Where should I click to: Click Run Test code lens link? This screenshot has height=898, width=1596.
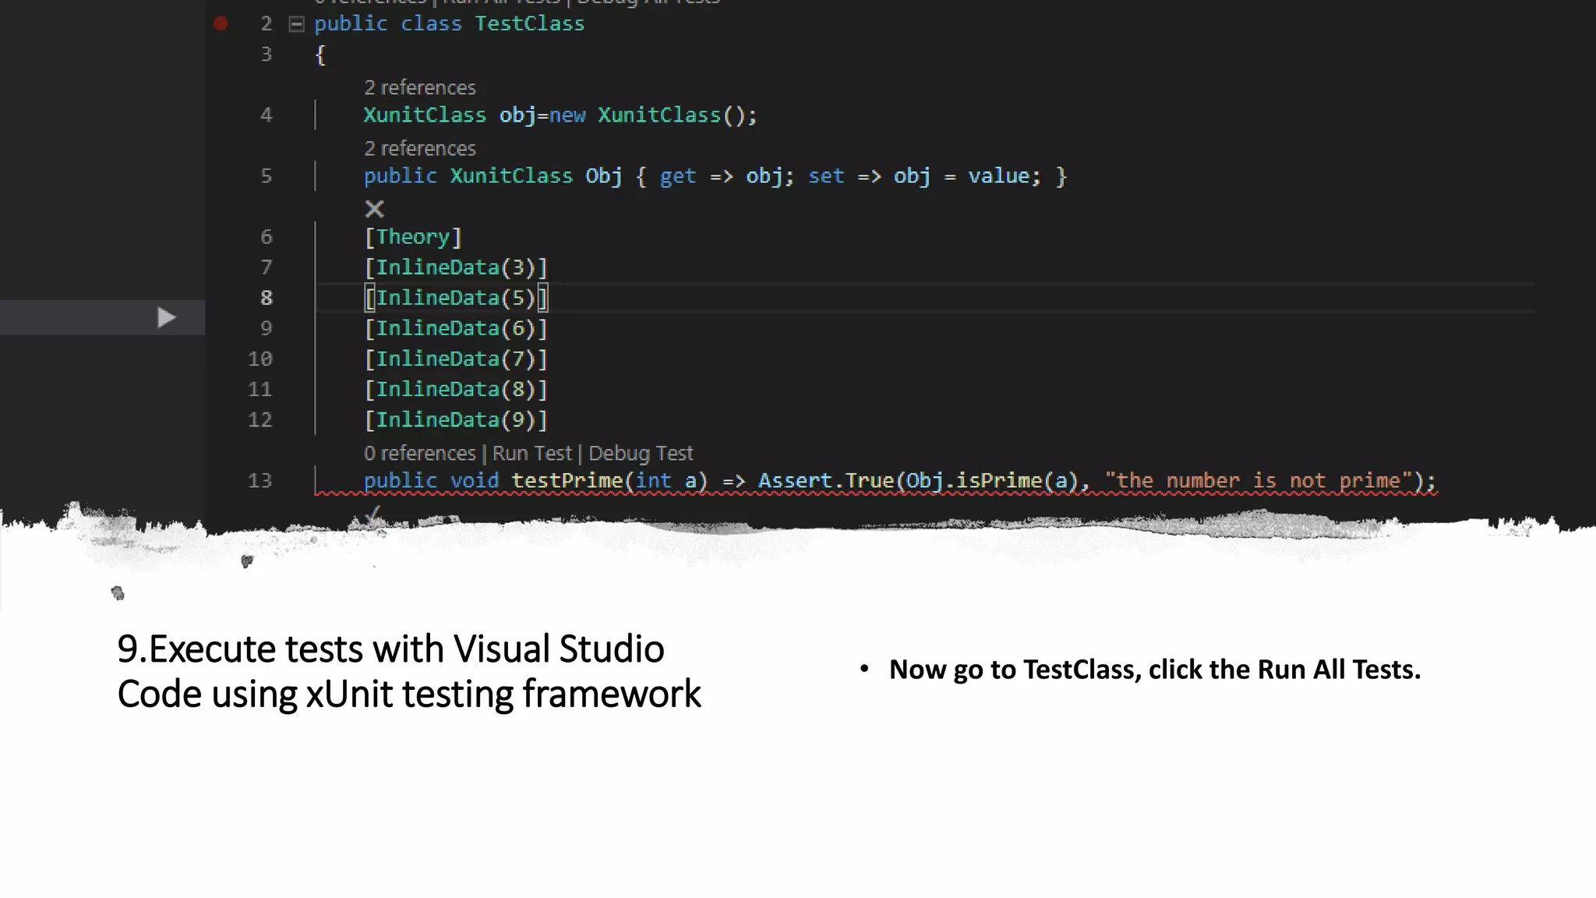click(531, 453)
